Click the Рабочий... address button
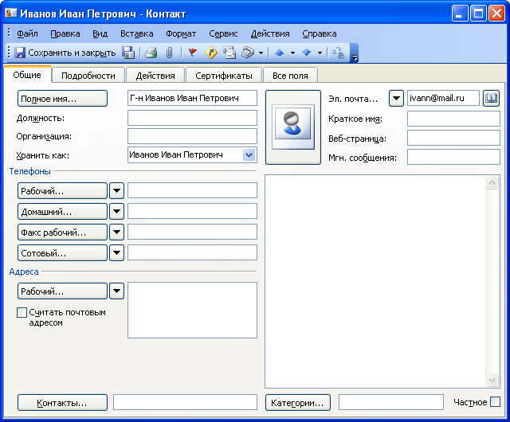The width and height of the screenshot is (510, 422). pyautogui.click(x=62, y=291)
